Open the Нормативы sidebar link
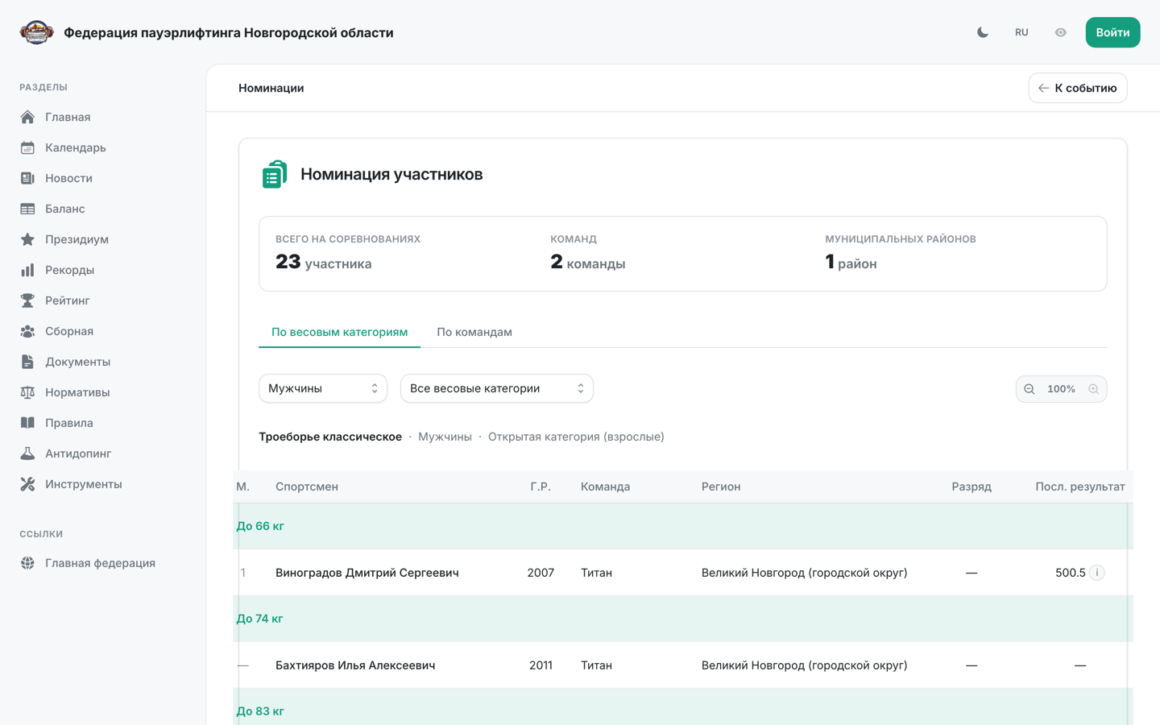1160x725 pixels. click(x=77, y=392)
